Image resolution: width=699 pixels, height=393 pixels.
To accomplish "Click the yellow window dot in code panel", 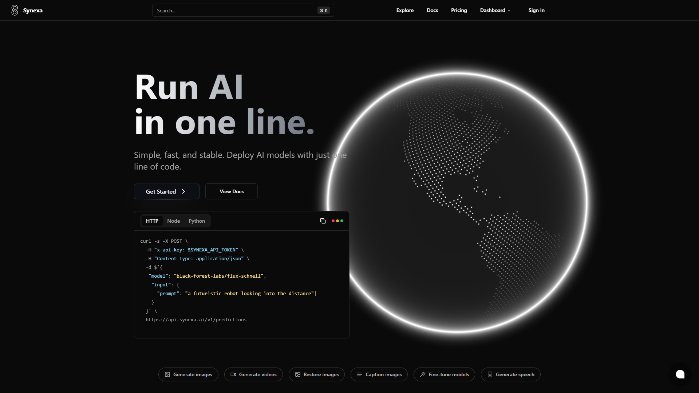I will click(x=337, y=221).
